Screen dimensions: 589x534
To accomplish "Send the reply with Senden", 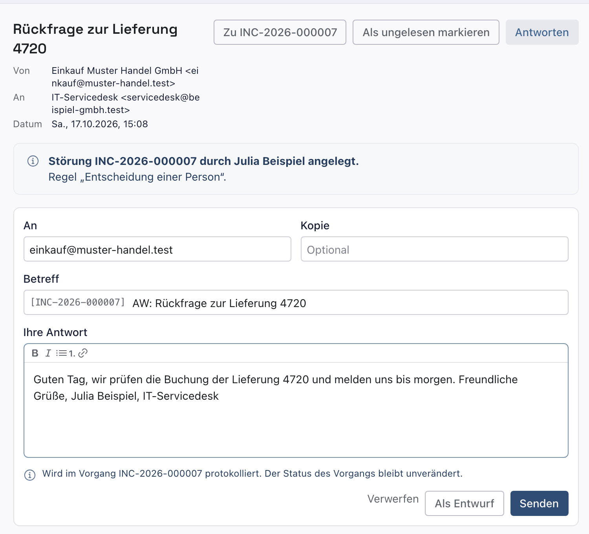I will 539,503.
